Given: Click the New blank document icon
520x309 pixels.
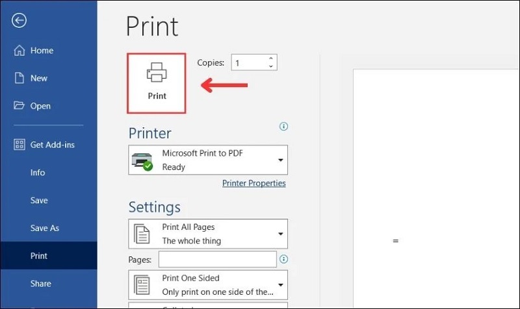Looking at the screenshot, I should pos(19,78).
